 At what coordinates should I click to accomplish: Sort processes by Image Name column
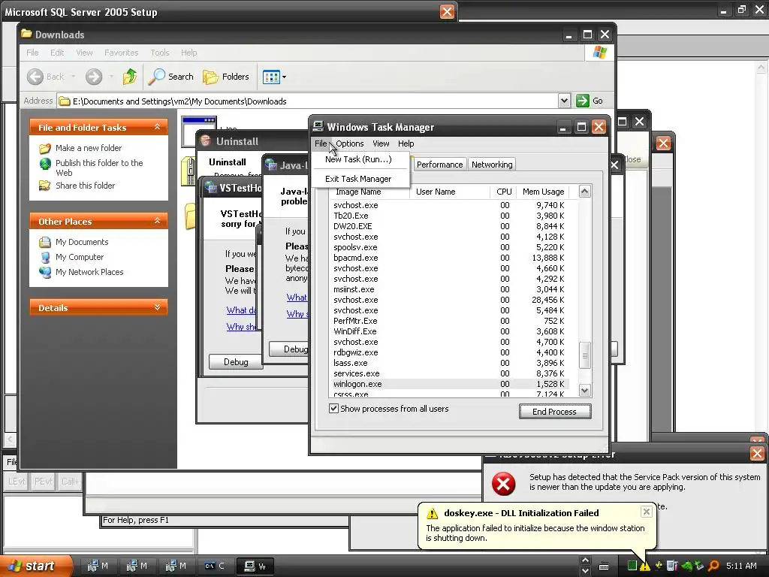click(x=369, y=192)
